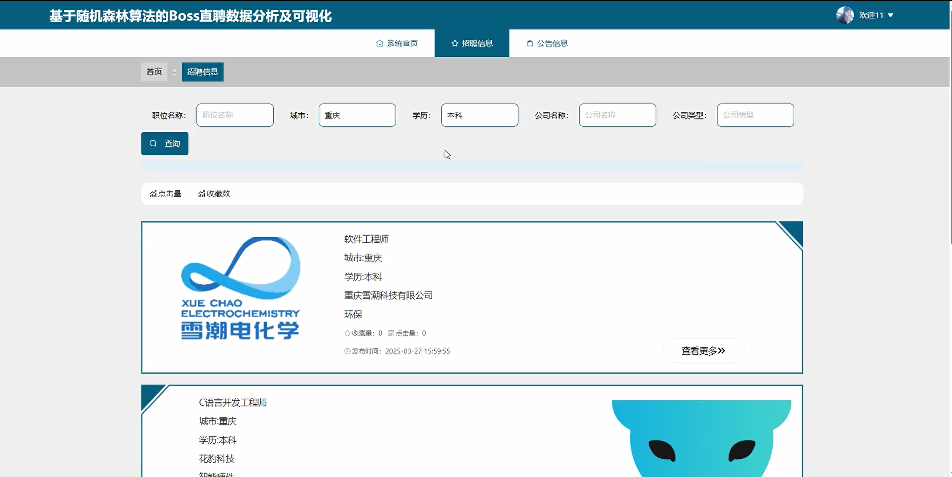
Task: Click the list icon in the breadcrumb bar
Action: (175, 72)
